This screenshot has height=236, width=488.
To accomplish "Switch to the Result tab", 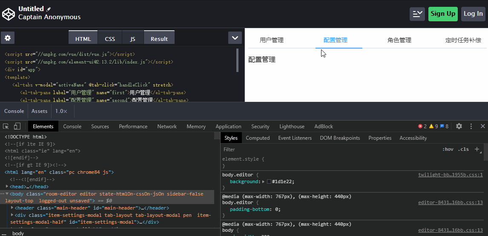I will (159, 37).
